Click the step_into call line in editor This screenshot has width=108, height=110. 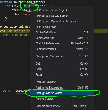click(x=21, y=10)
